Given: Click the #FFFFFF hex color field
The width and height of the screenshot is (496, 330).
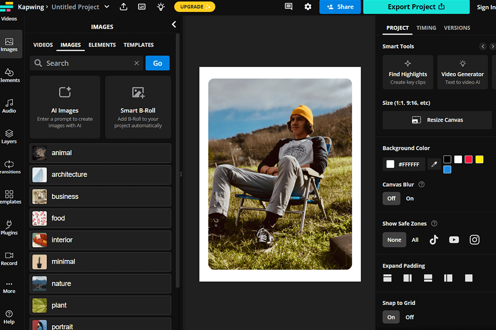Looking at the screenshot, I should (404, 164).
